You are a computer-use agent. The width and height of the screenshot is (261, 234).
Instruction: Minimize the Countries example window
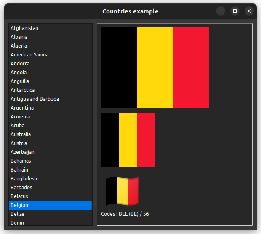click(x=221, y=11)
